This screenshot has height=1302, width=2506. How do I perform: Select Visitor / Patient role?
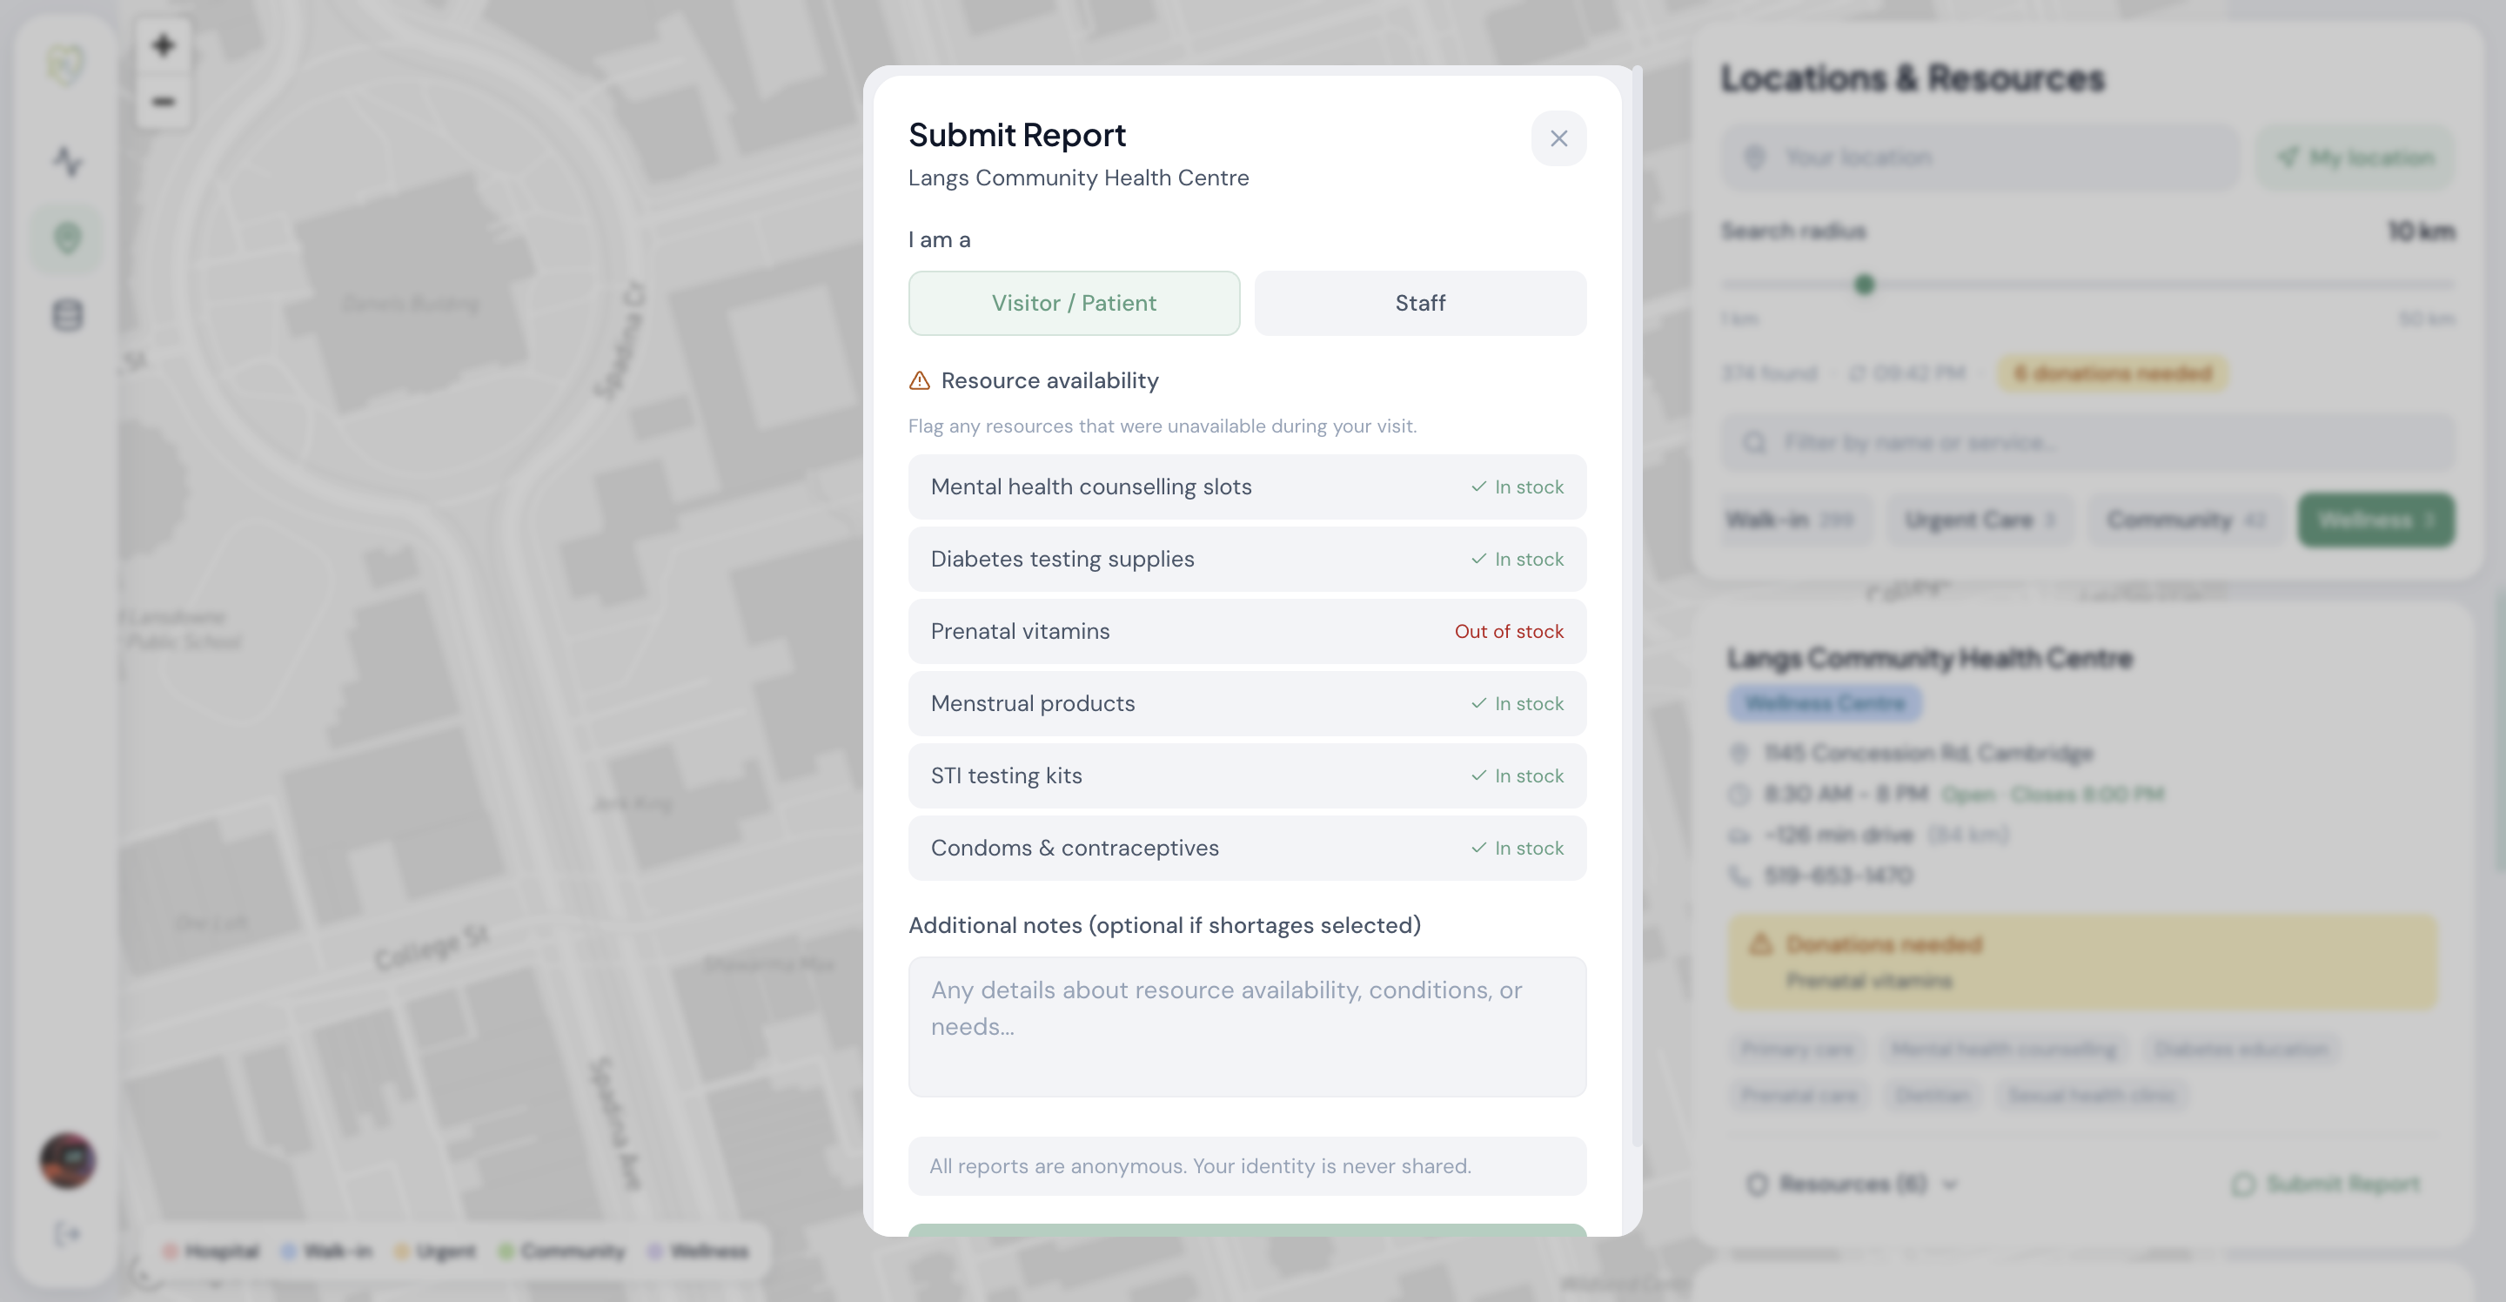1074,304
